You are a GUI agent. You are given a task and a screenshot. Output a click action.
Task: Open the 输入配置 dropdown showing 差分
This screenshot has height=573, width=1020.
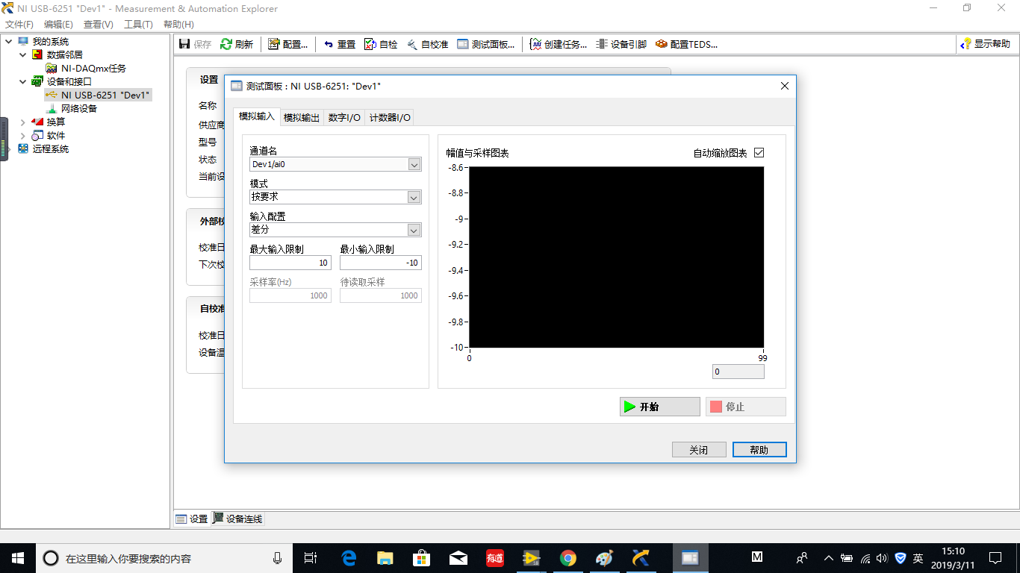click(414, 230)
